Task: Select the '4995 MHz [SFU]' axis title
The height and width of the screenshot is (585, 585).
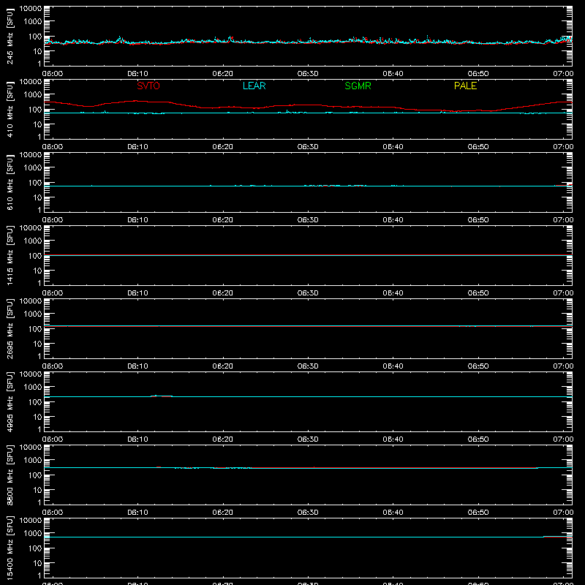Action: [x=10, y=401]
